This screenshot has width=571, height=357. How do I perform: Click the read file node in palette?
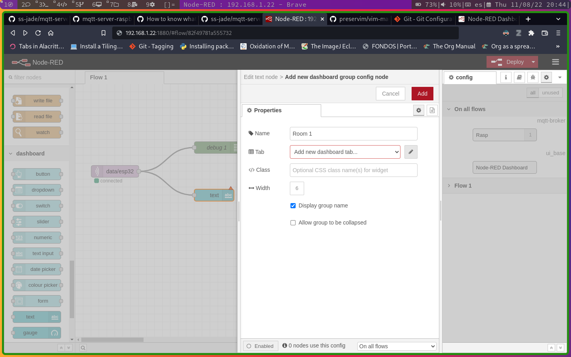37,117
